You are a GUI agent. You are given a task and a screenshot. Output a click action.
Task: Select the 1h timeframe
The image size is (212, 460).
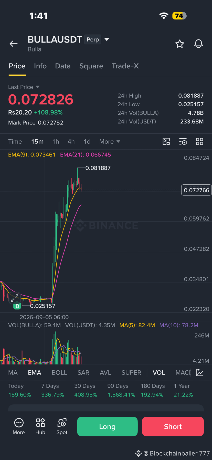56,142
